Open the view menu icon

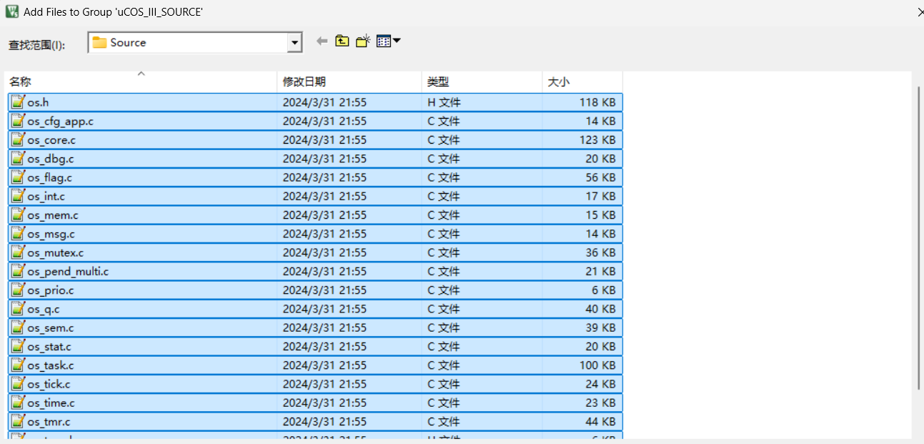click(388, 41)
